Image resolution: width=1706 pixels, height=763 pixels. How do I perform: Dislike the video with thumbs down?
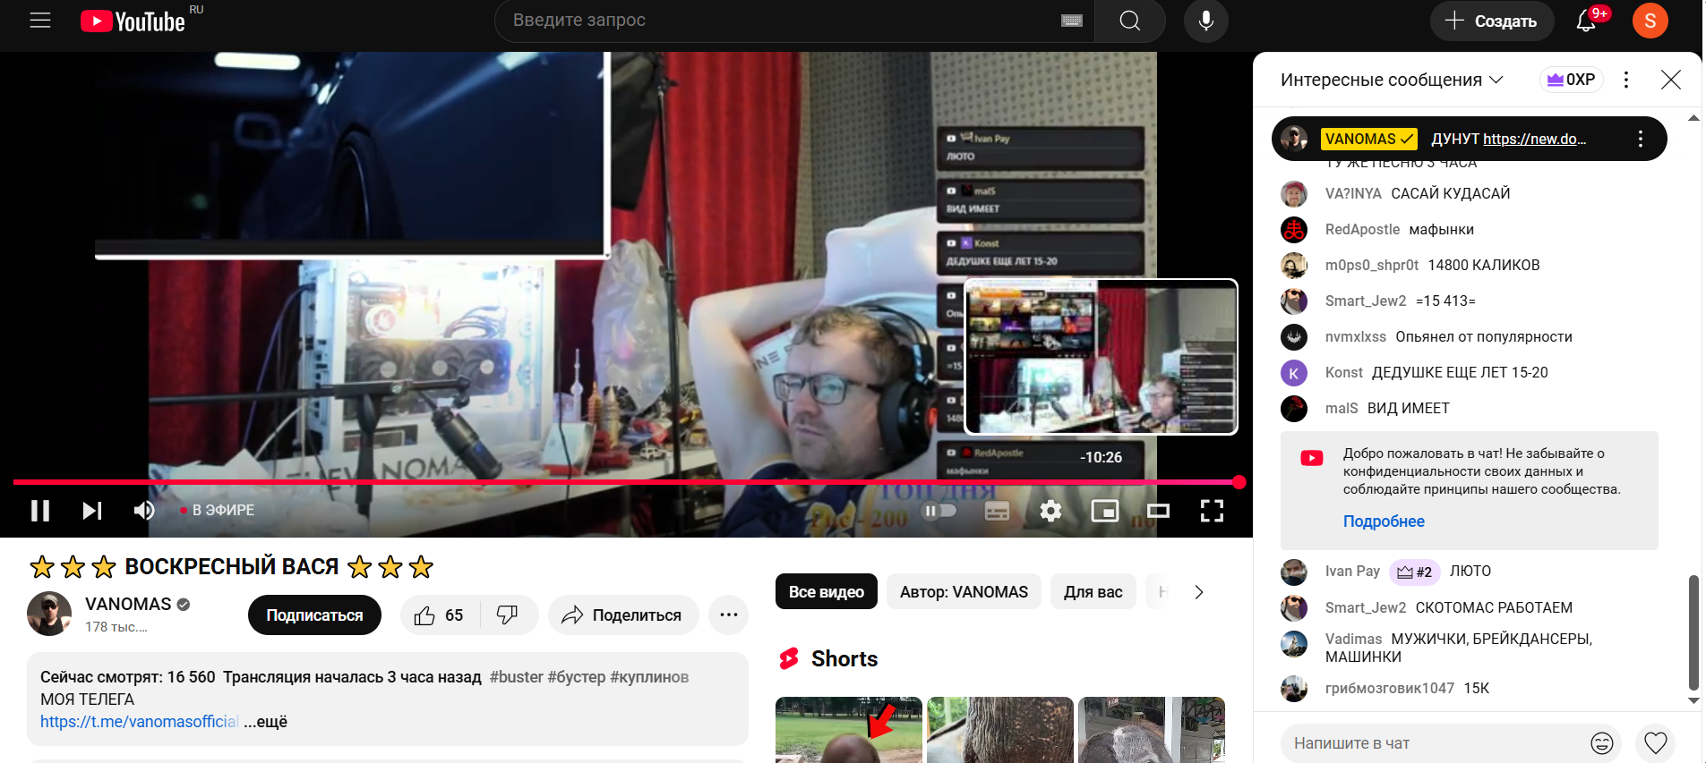pyautogui.click(x=508, y=615)
